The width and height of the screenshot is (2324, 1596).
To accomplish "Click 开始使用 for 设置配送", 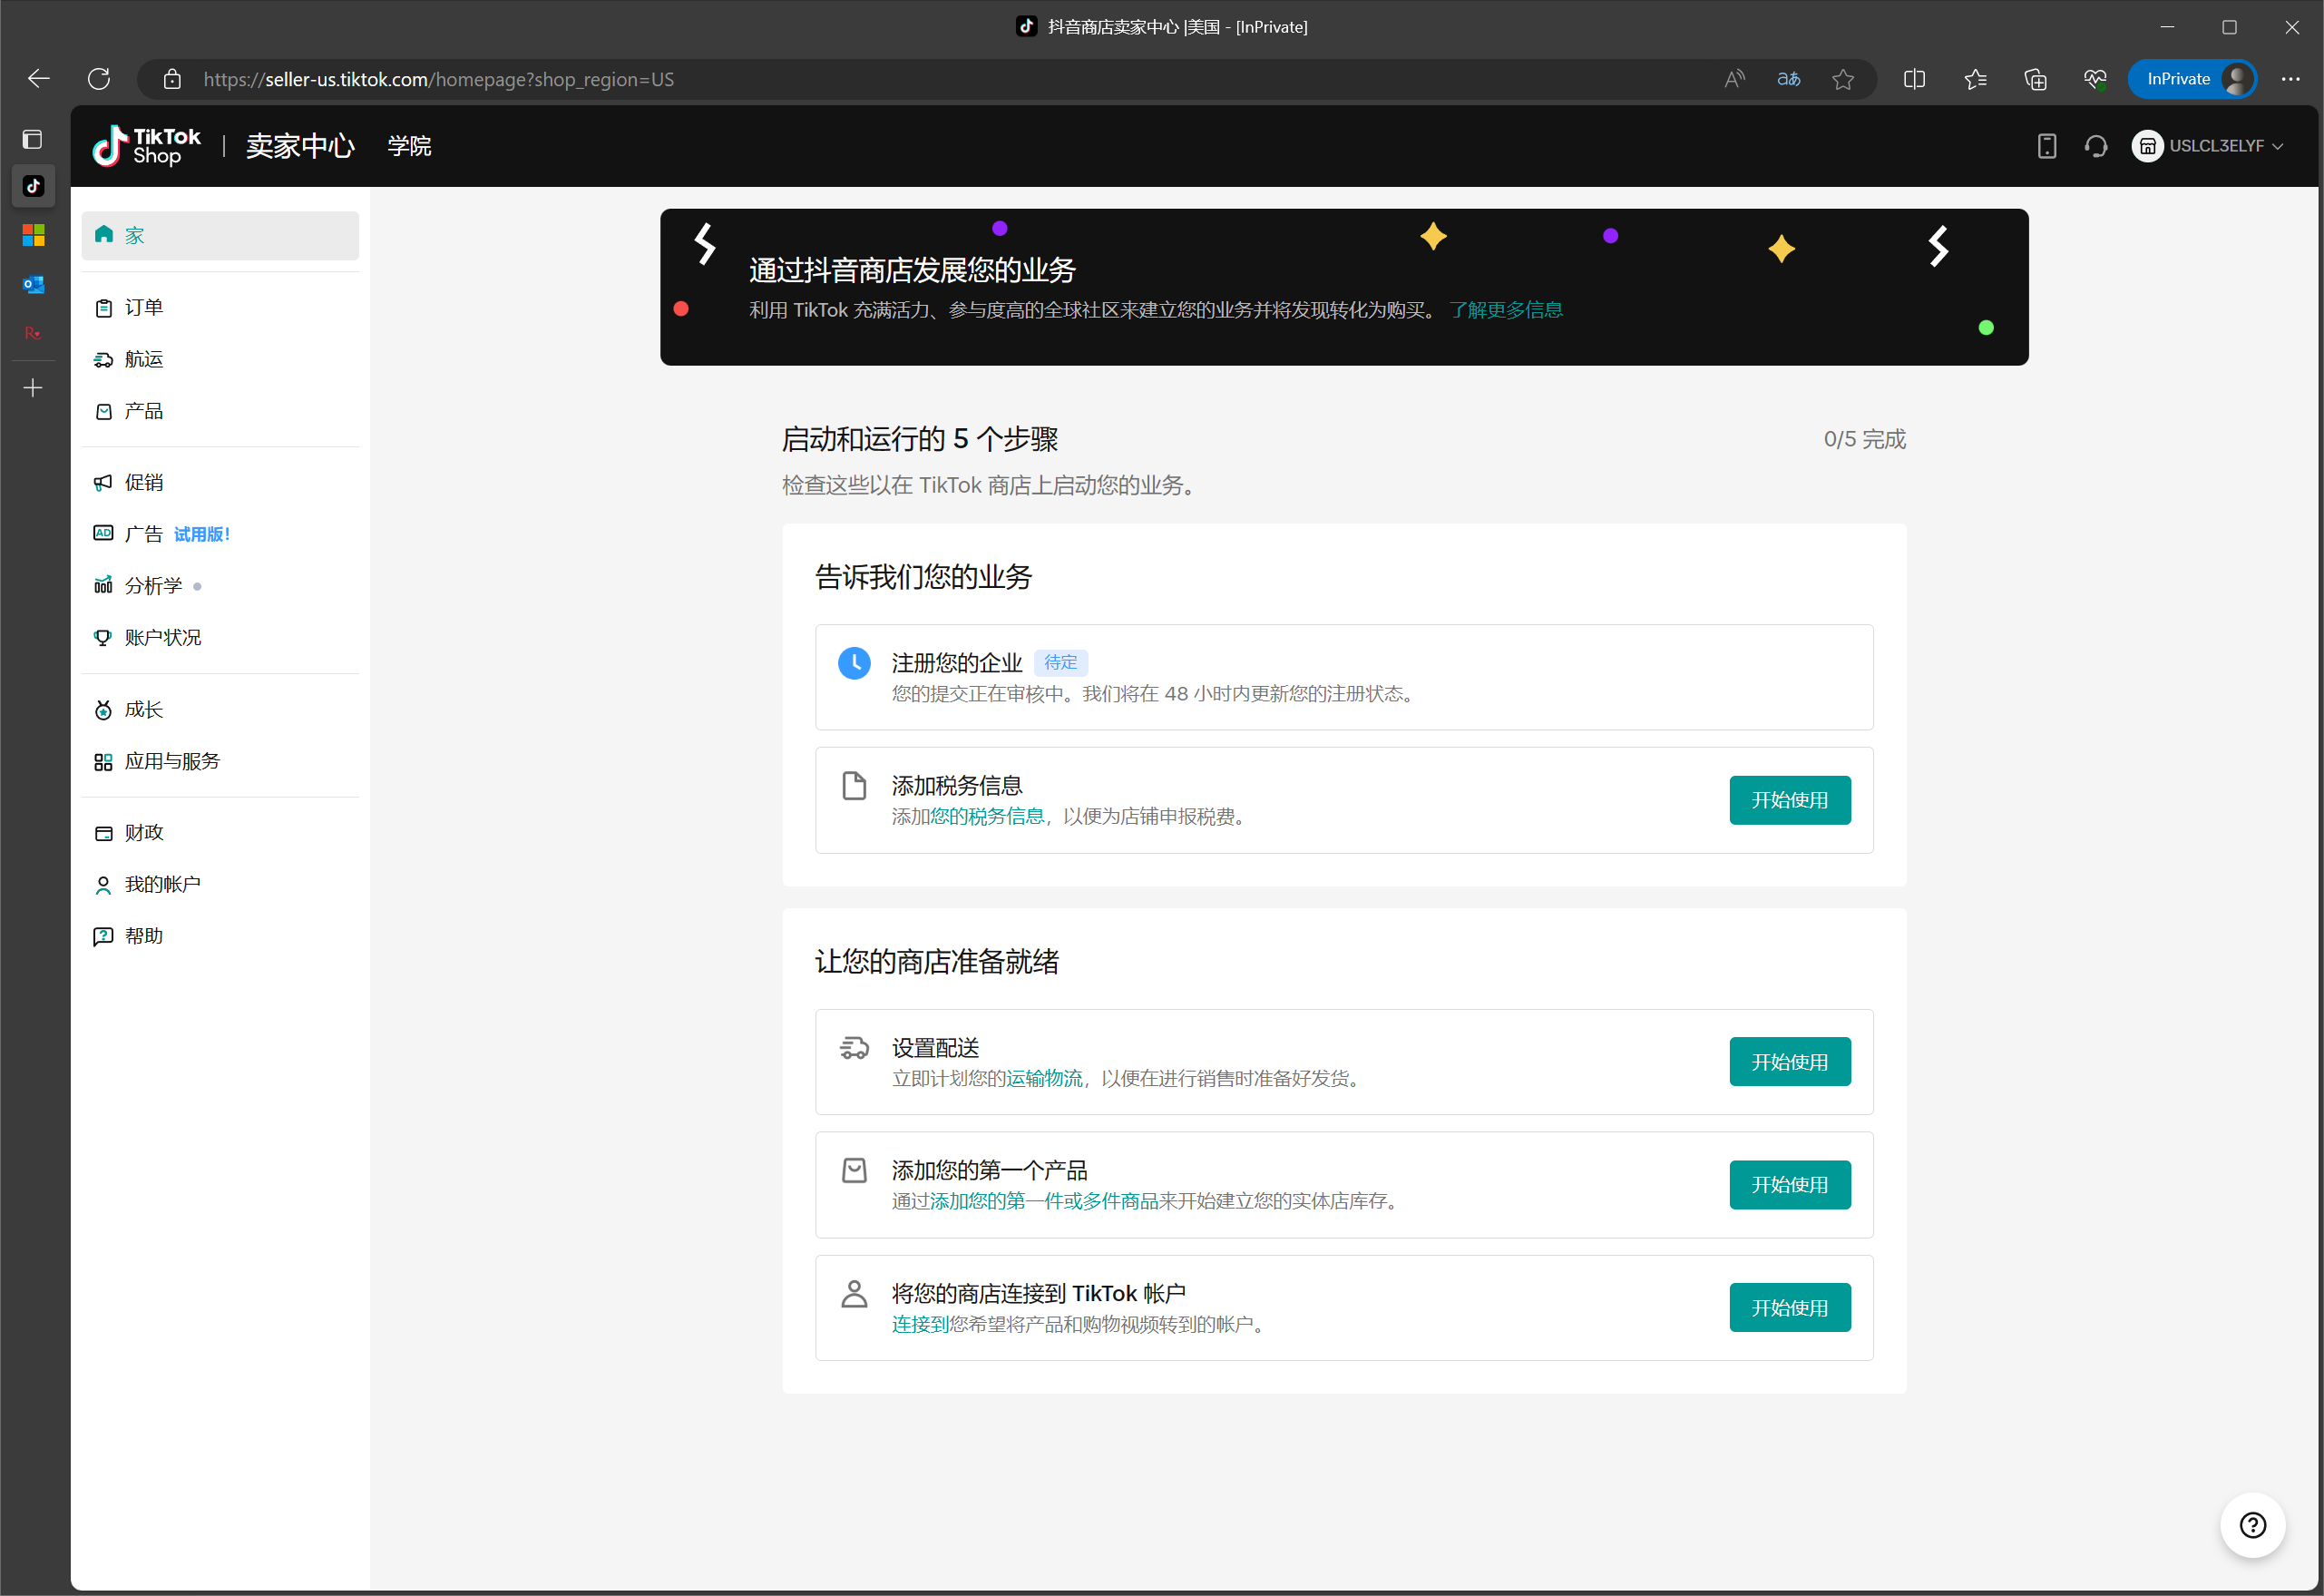I will coord(1789,1062).
